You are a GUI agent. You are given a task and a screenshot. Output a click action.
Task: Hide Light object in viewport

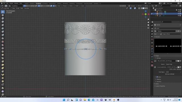[178, 16]
